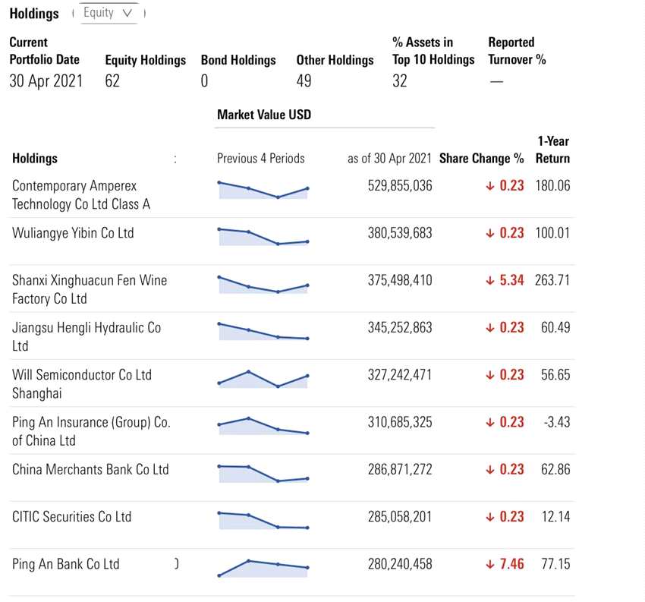This screenshot has width=645, height=602.
Task: Sort by the Share Change % column
Action: pos(481,159)
